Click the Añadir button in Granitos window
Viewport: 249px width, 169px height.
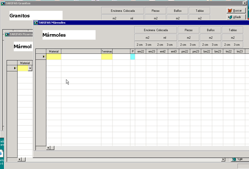coord(236,17)
